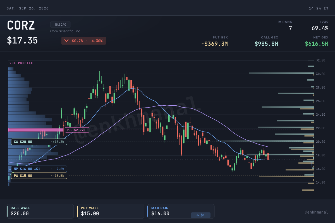The image size is (335, 223).
Task: Click the 14.00 price axis label
Action: pyautogui.click(x=320, y=182)
